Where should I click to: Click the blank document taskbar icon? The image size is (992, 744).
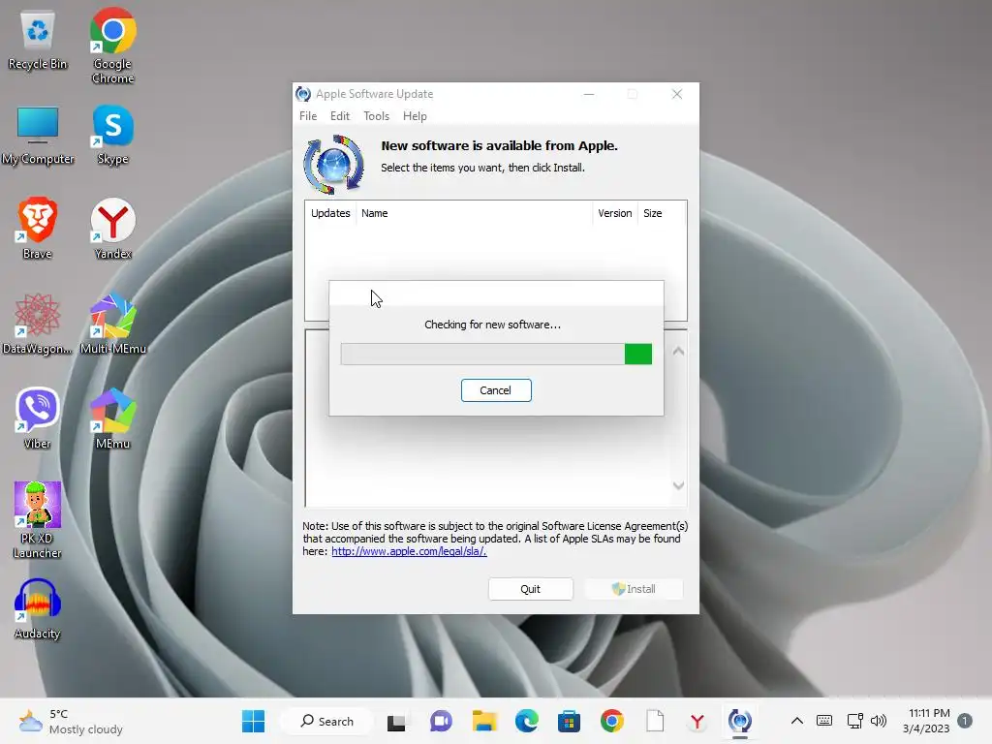(655, 721)
